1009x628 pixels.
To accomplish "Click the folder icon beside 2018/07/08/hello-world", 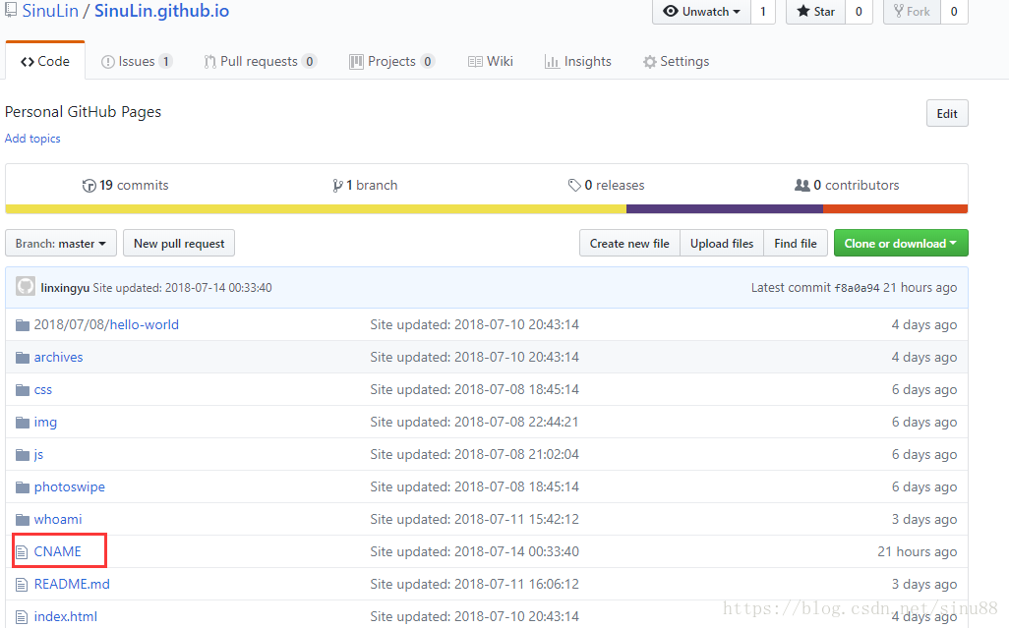I will (x=23, y=325).
